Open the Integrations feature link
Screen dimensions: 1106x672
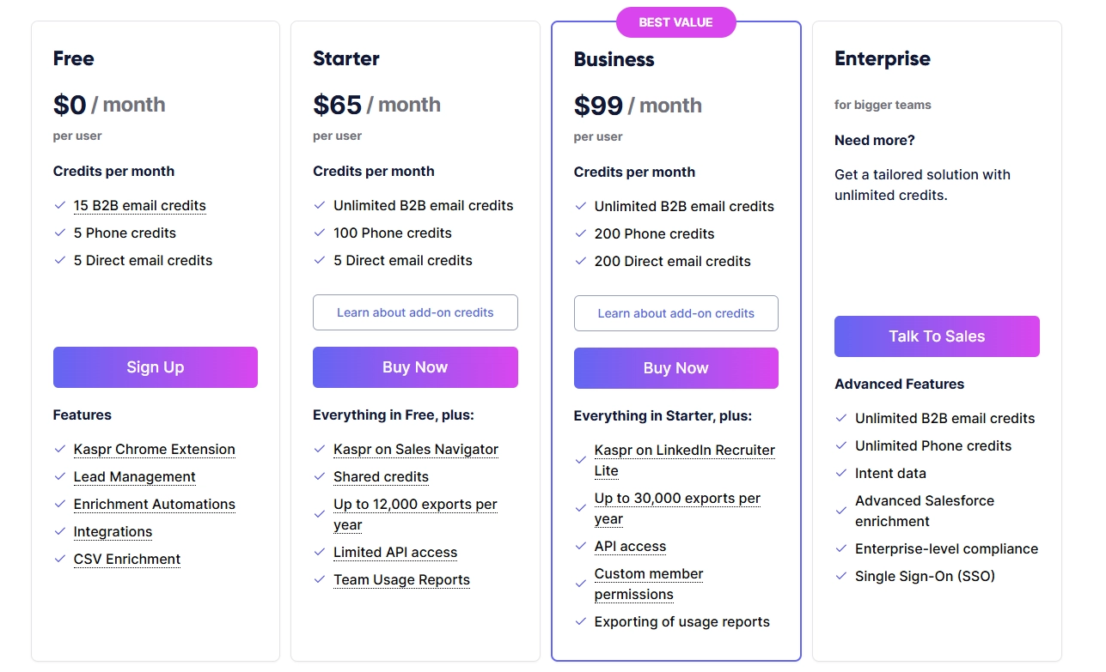coord(113,532)
